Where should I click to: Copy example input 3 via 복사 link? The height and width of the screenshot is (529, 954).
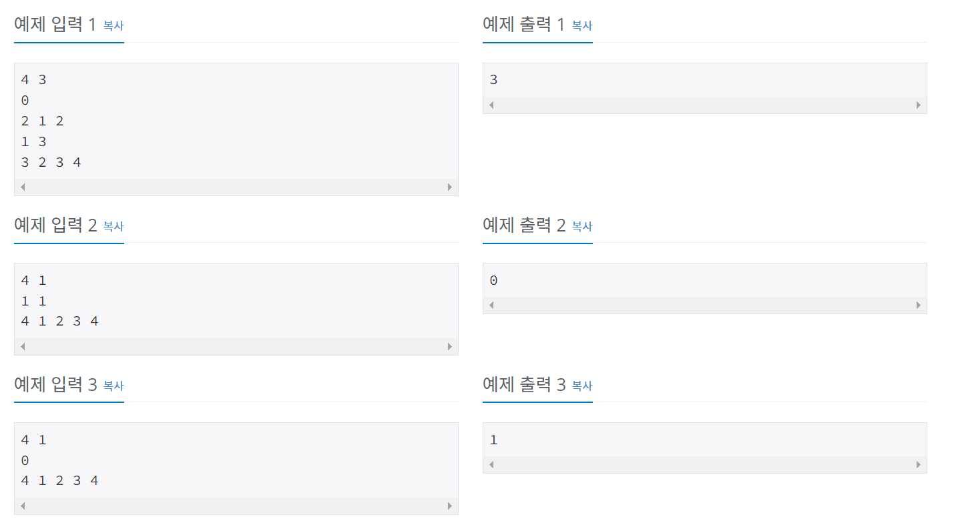[113, 386]
